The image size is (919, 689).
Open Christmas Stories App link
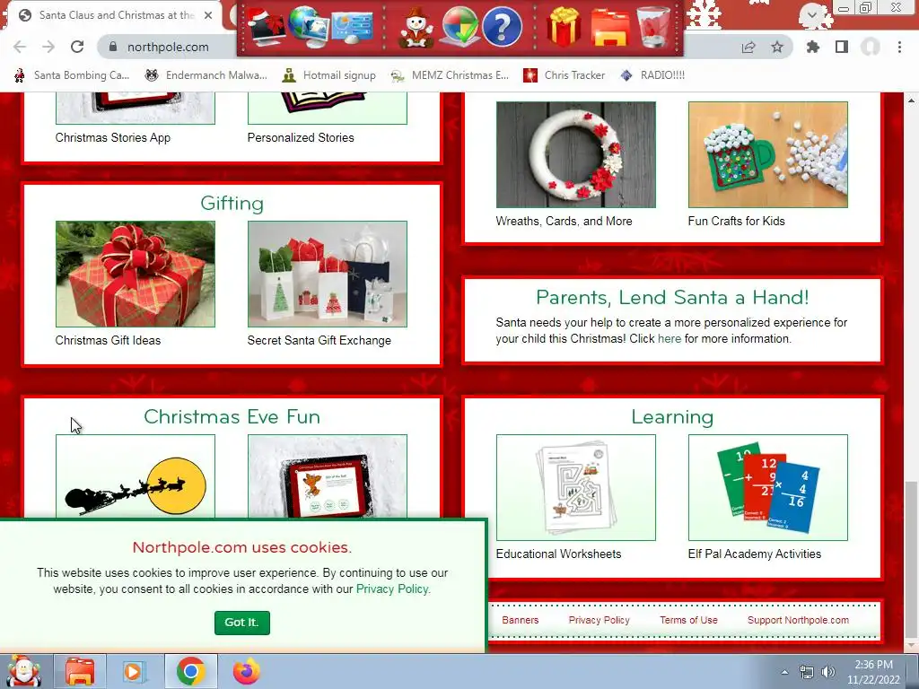tap(112, 137)
